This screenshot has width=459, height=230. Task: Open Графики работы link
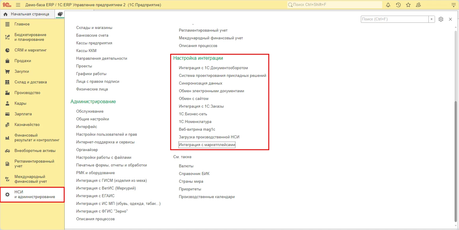(x=91, y=74)
